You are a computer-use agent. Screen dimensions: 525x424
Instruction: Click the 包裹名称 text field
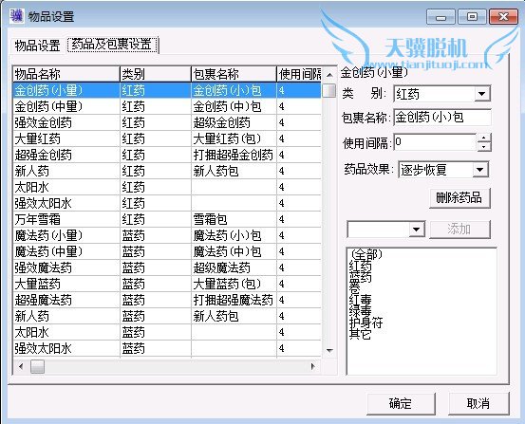tap(442, 118)
